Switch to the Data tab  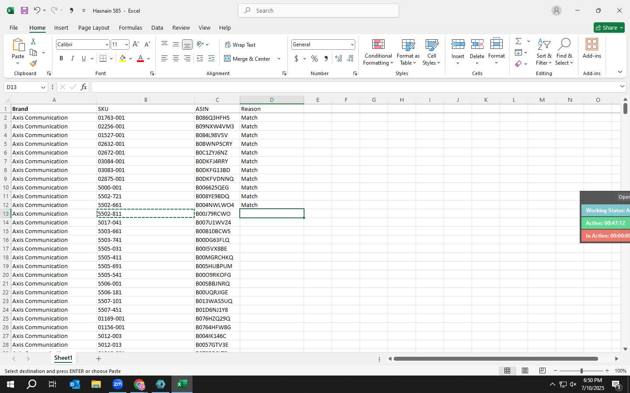tap(157, 28)
